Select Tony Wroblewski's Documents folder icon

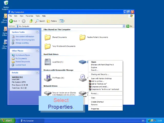point(48,46)
